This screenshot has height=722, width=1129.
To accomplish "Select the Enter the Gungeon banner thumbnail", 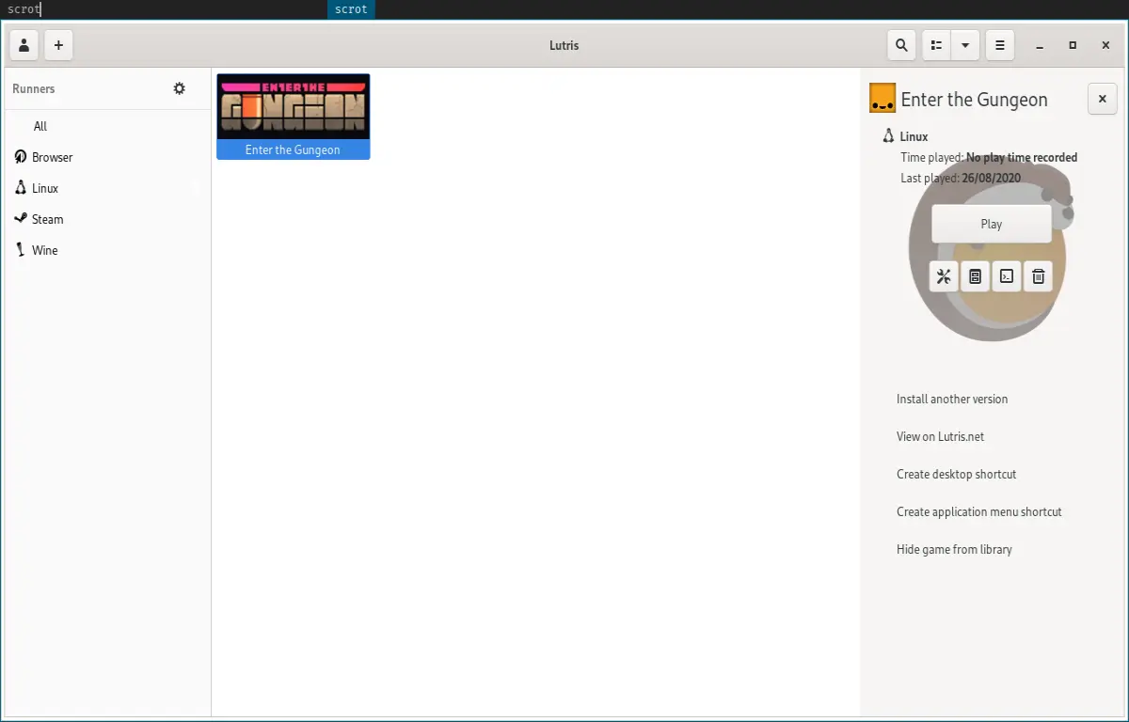I will [x=294, y=106].
